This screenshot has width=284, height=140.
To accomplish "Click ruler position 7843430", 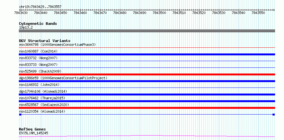I will 21,13.
